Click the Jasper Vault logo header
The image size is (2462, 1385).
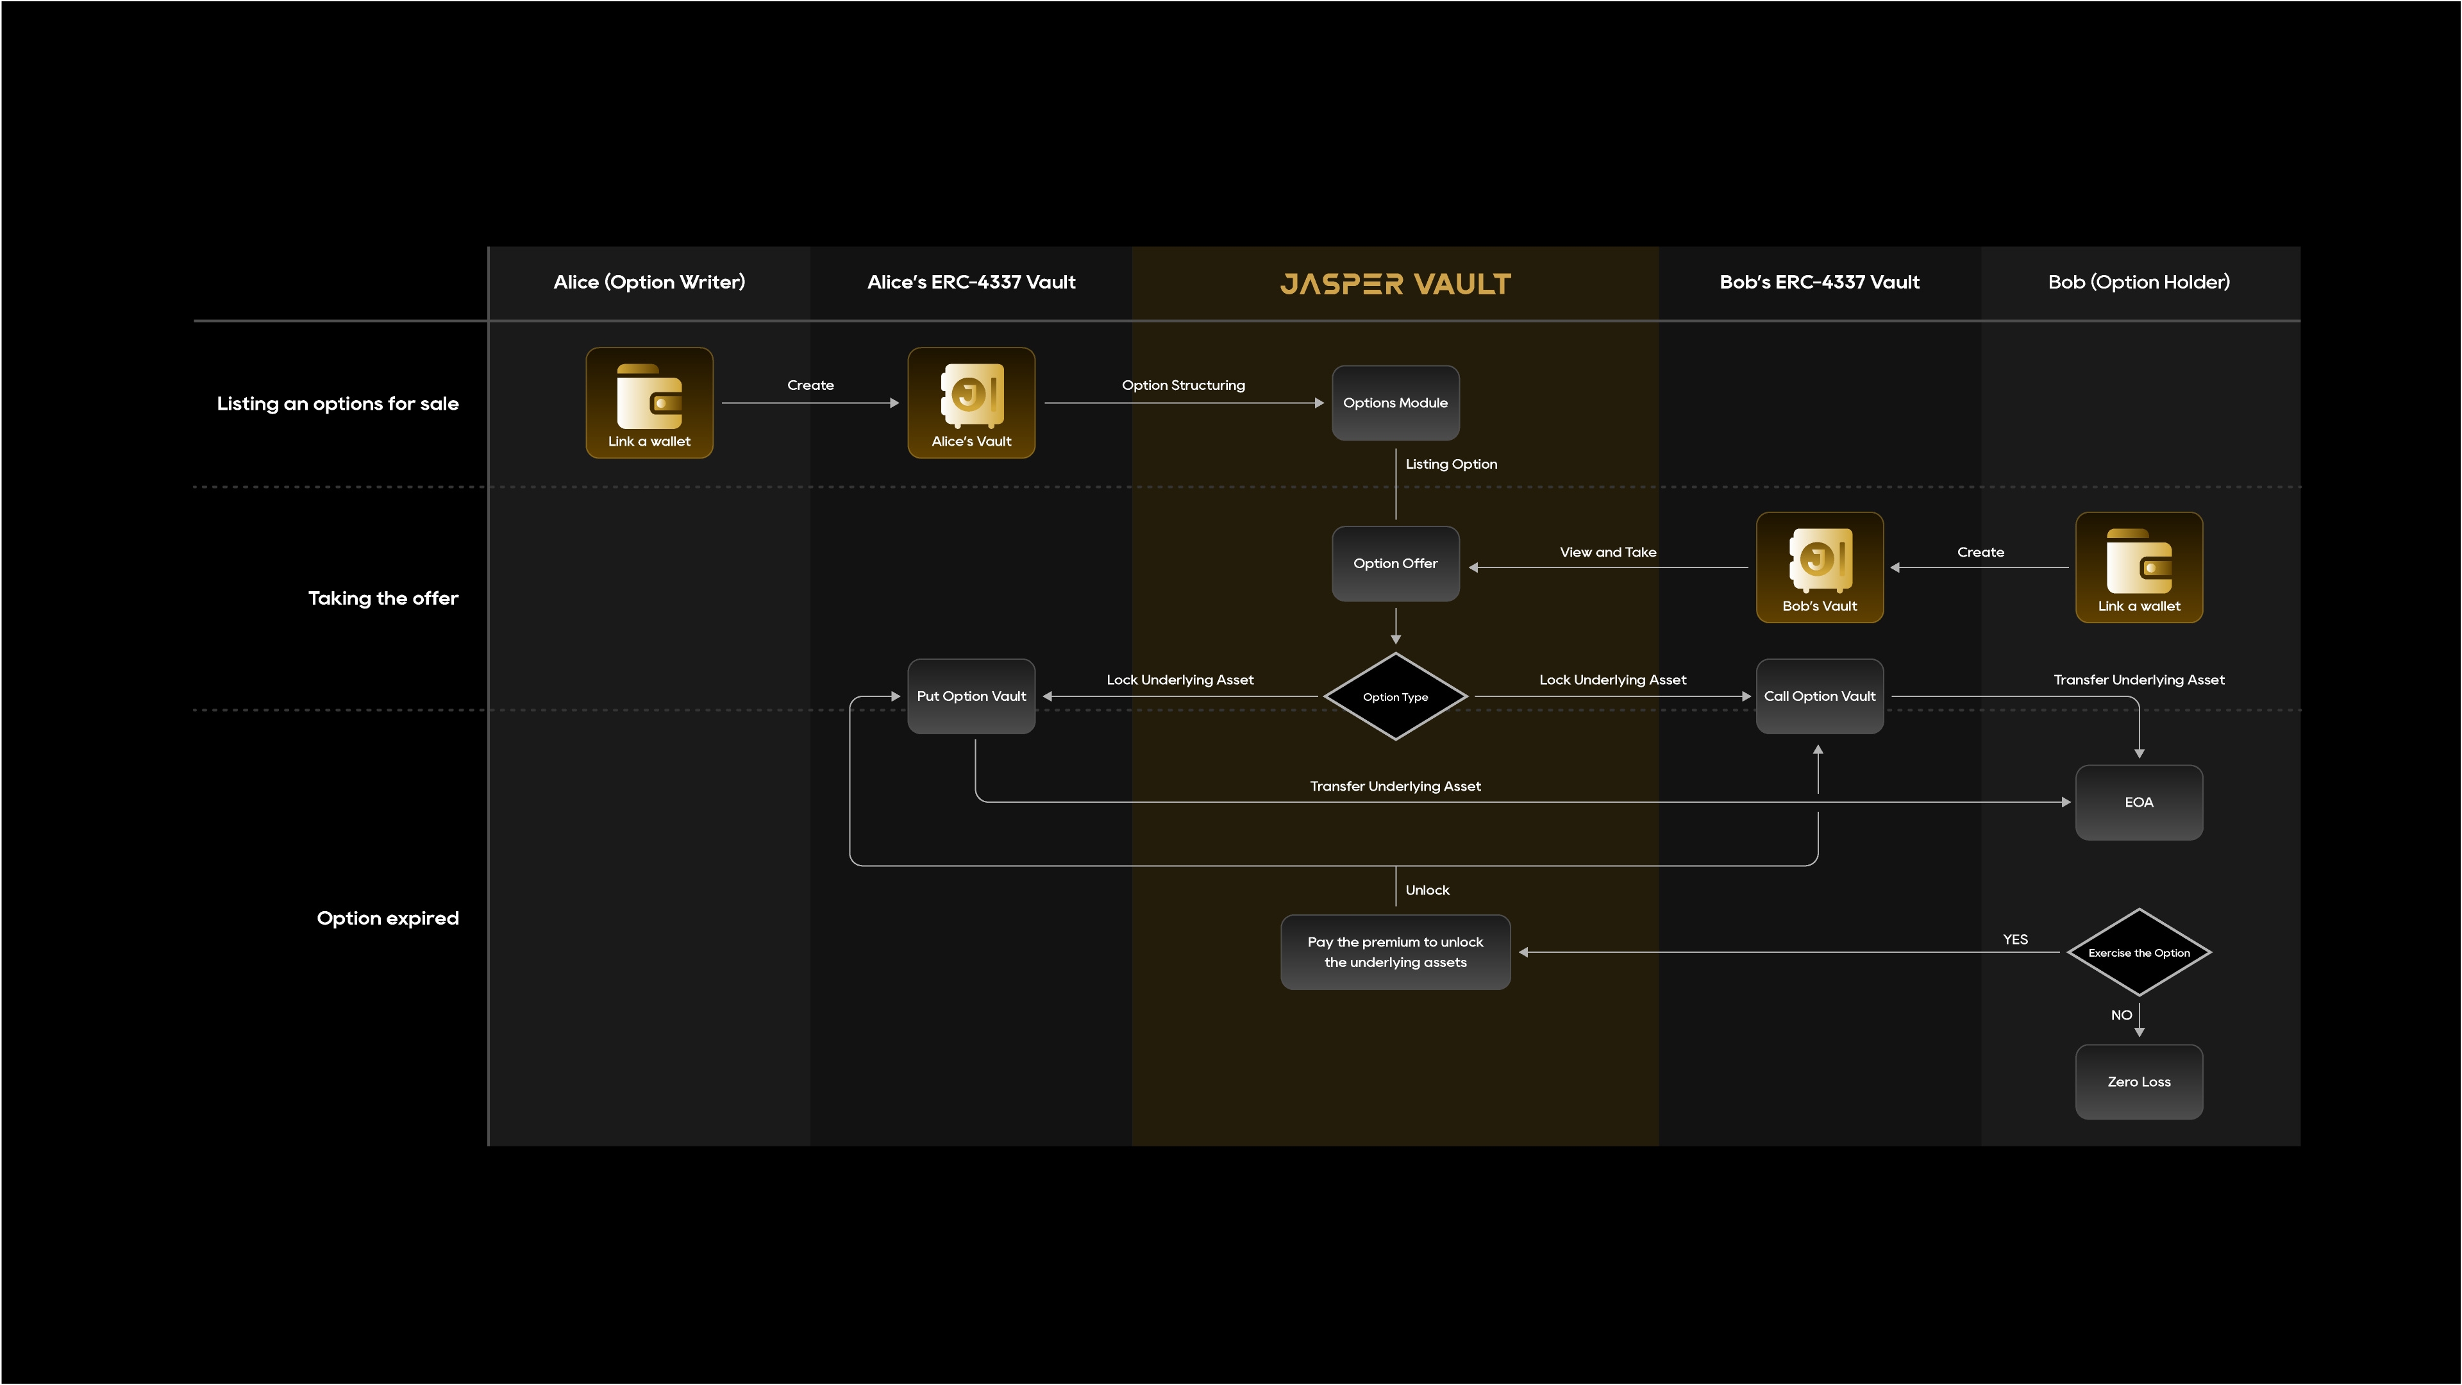(x=1395, y=283)
